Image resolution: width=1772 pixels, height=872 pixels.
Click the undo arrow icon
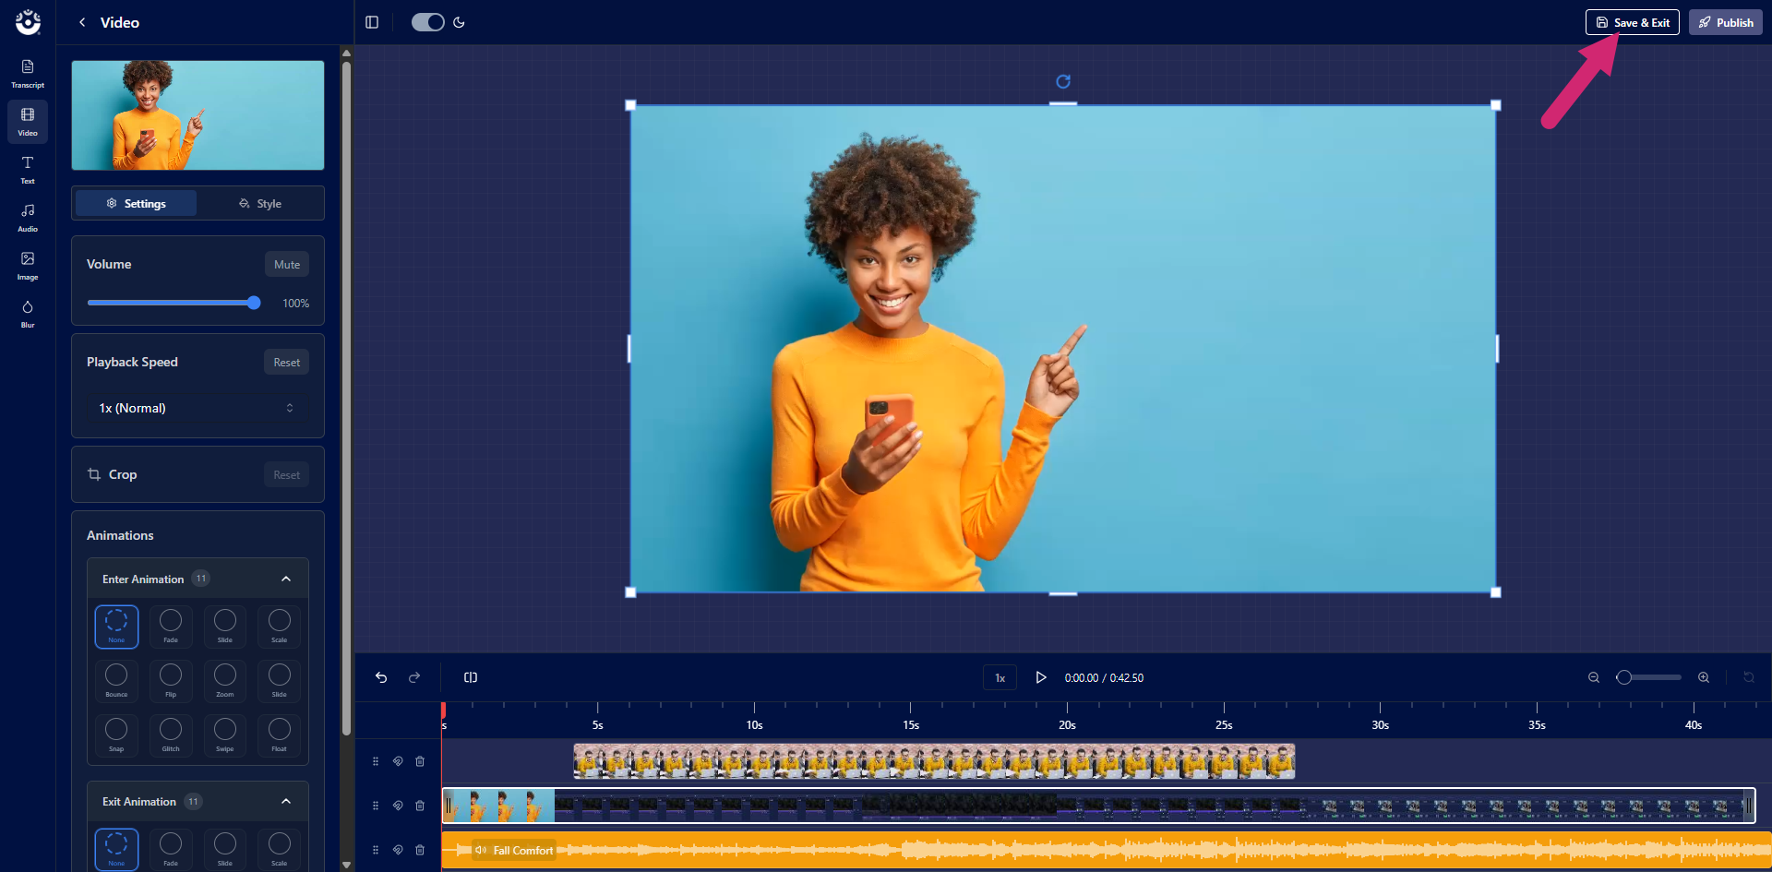pos(381,677)
